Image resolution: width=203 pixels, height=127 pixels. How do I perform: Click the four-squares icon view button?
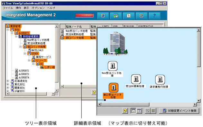(x=153, y=111)
